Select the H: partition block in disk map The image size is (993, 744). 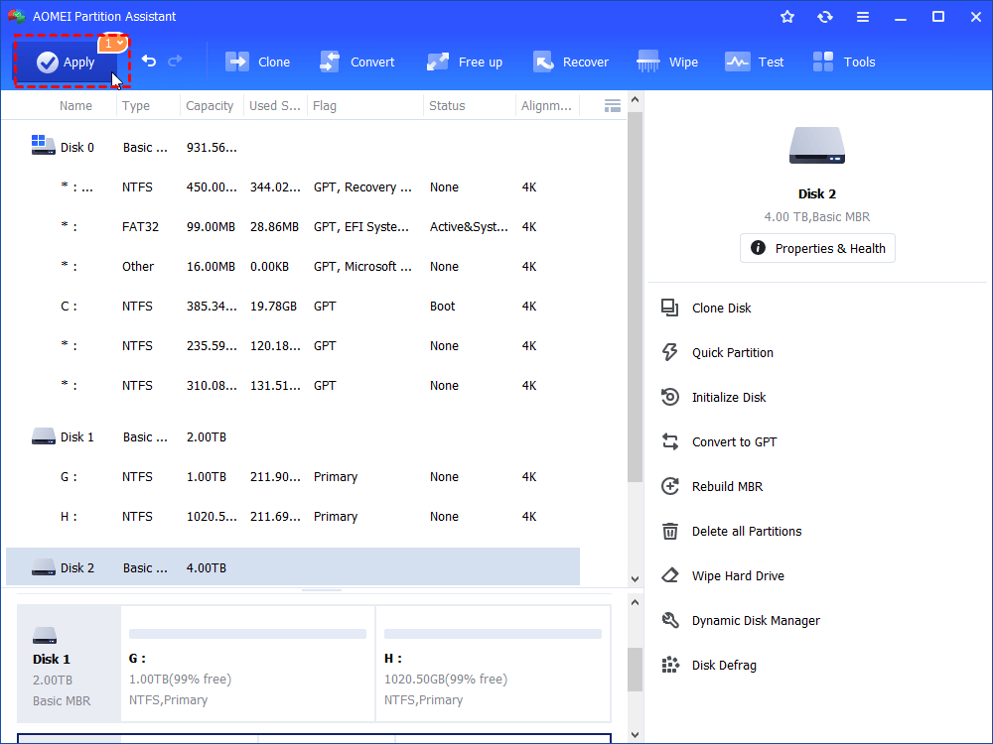coord(494,664)
